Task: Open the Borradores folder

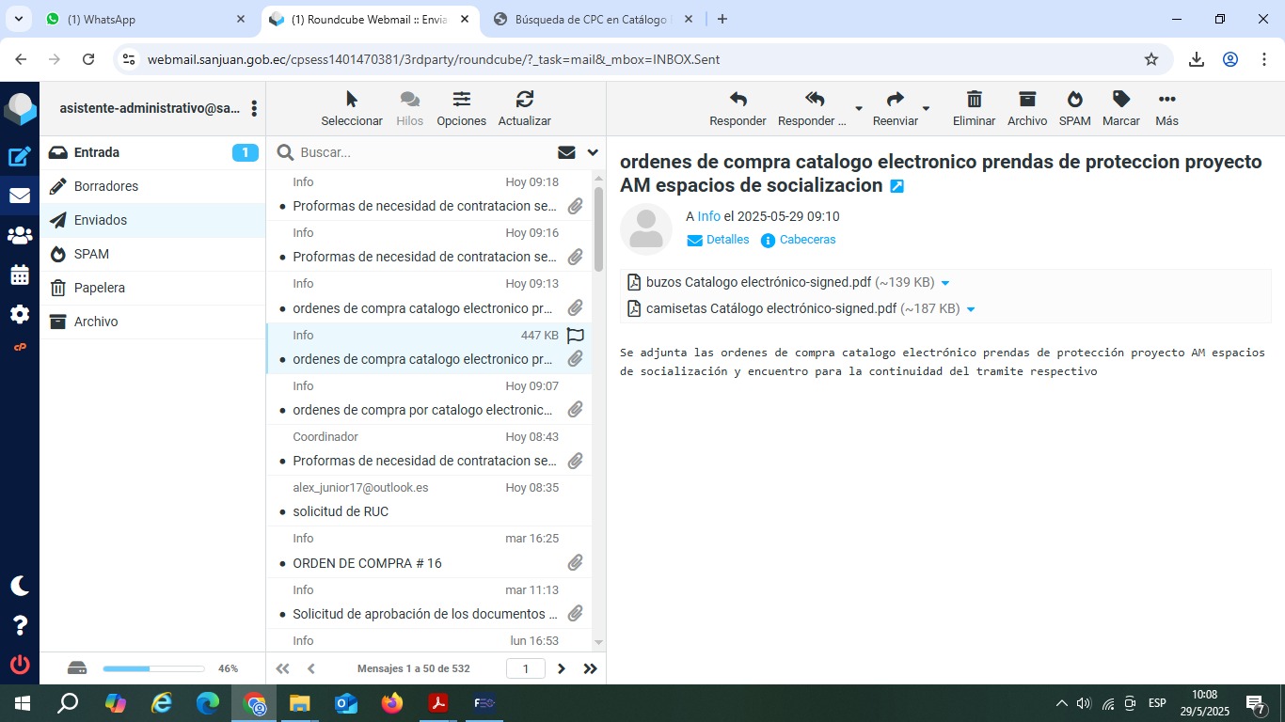Action: point(106,186)
